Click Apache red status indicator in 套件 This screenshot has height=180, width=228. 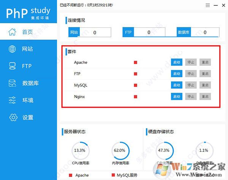point(136,62)
